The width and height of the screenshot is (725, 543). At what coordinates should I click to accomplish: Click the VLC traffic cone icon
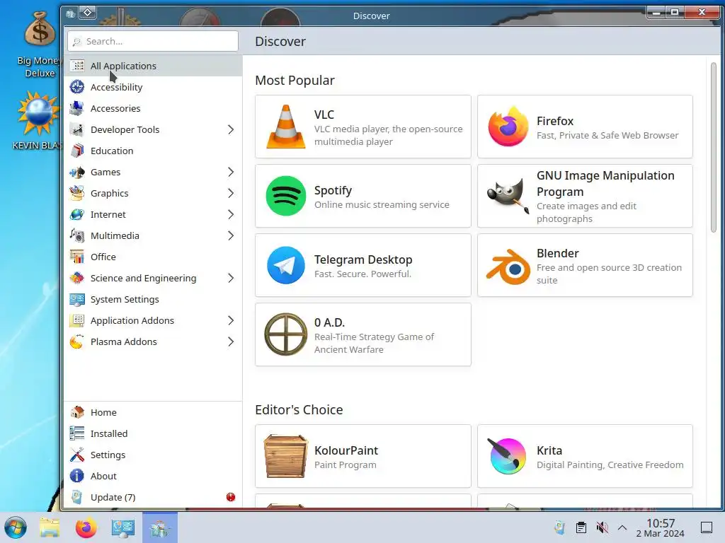tap(286, 127)
